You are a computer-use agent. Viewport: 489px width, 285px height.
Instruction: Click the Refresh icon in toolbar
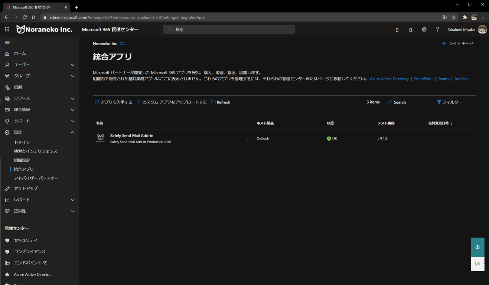pos(213,102)
